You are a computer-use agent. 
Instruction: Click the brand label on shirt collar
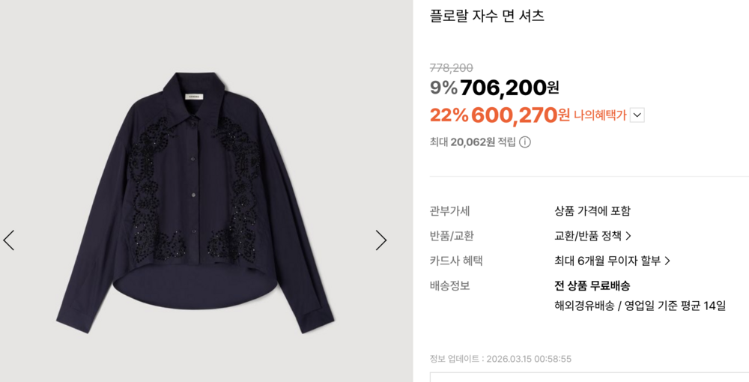tap(197, 96)
